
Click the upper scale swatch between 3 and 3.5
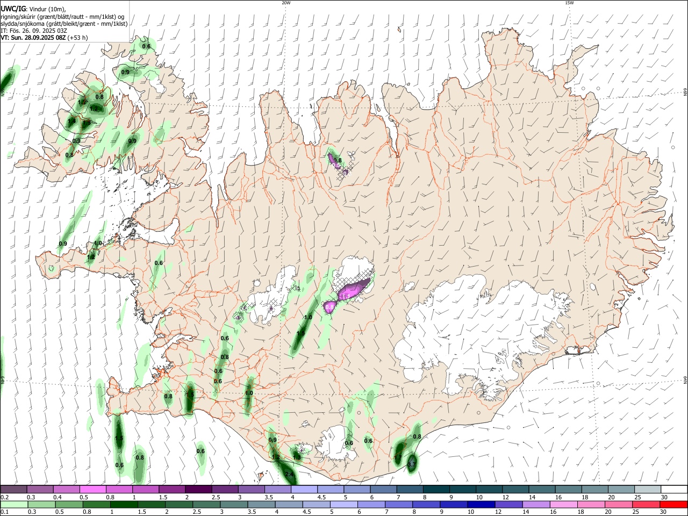pyautogui.click(x=251, y=490)
